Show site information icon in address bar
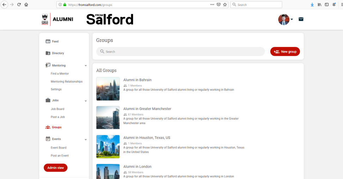This screenshot has width=343, height=179. (60, 5)
